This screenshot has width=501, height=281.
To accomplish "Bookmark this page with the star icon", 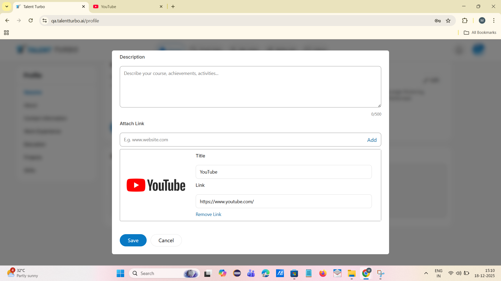I will (x=448, y=21).
